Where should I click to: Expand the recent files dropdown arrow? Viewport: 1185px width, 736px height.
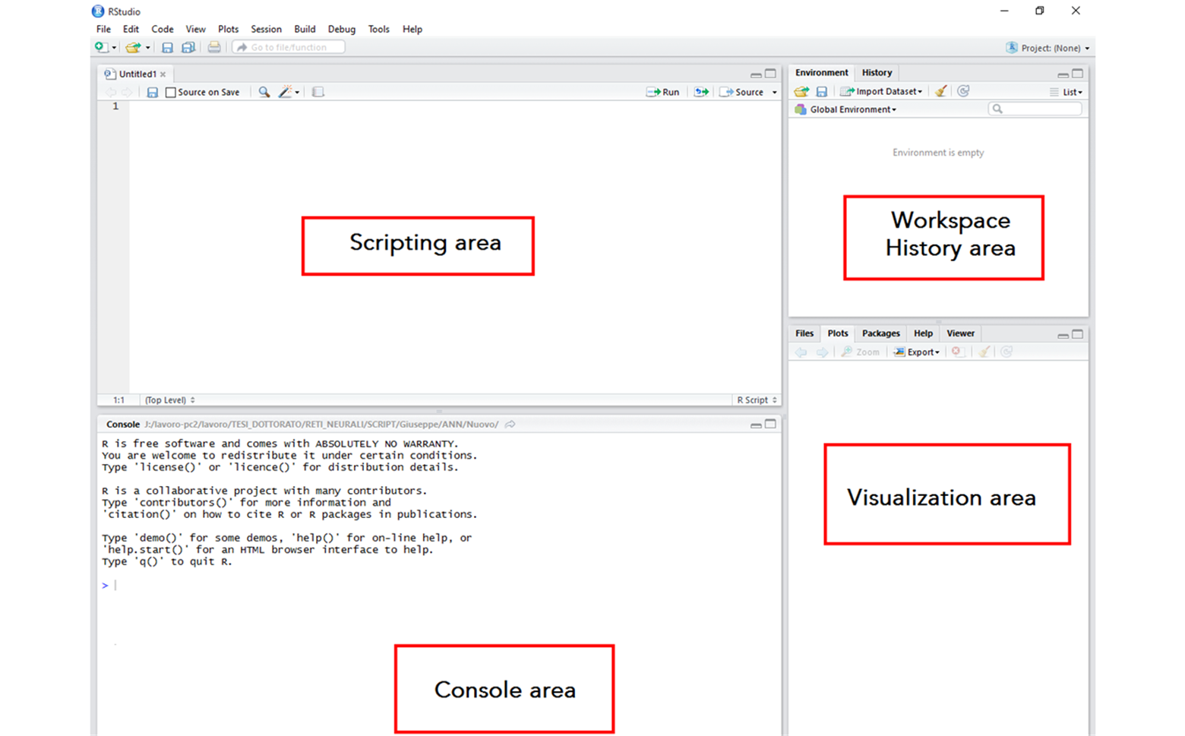pyautogui.click(x=147, y=48)
